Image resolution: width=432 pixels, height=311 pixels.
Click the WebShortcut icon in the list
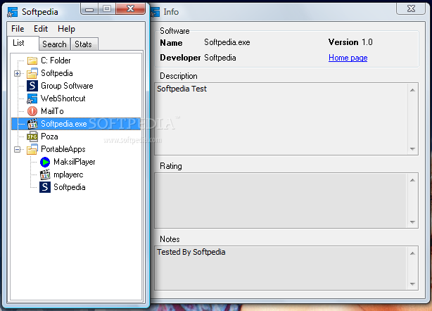pyautogui.click(x=32, y=99)
